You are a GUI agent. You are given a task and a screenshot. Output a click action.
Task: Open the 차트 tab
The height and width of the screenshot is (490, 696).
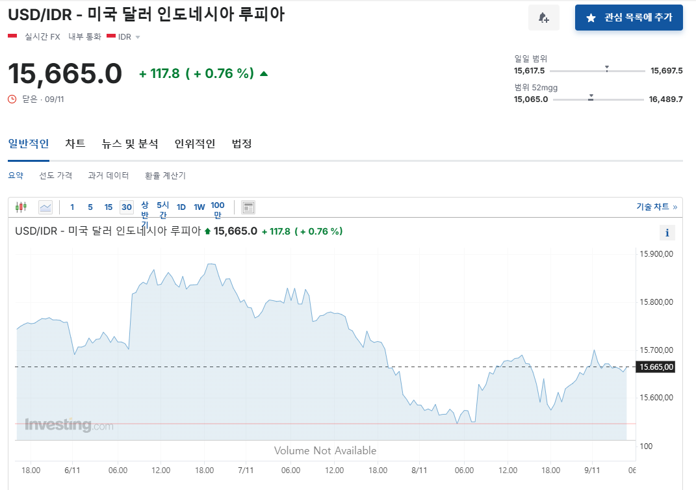click(75, 144)
